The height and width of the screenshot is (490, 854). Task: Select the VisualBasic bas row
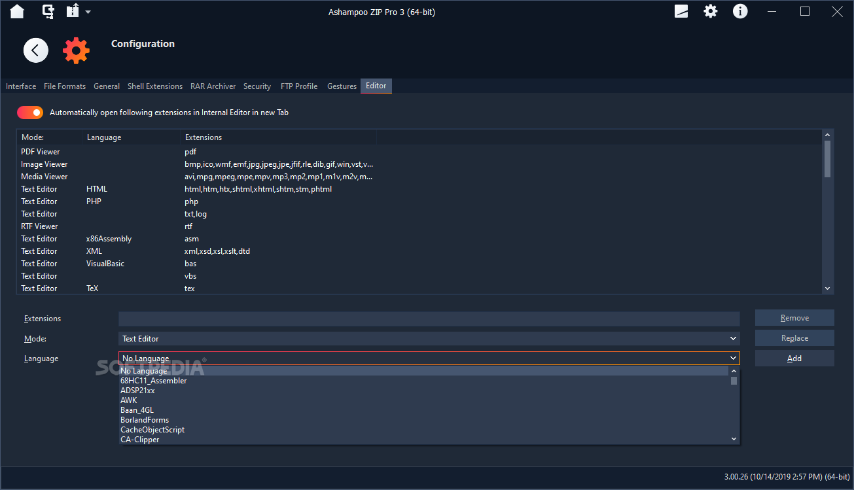(x=419, y=264)
